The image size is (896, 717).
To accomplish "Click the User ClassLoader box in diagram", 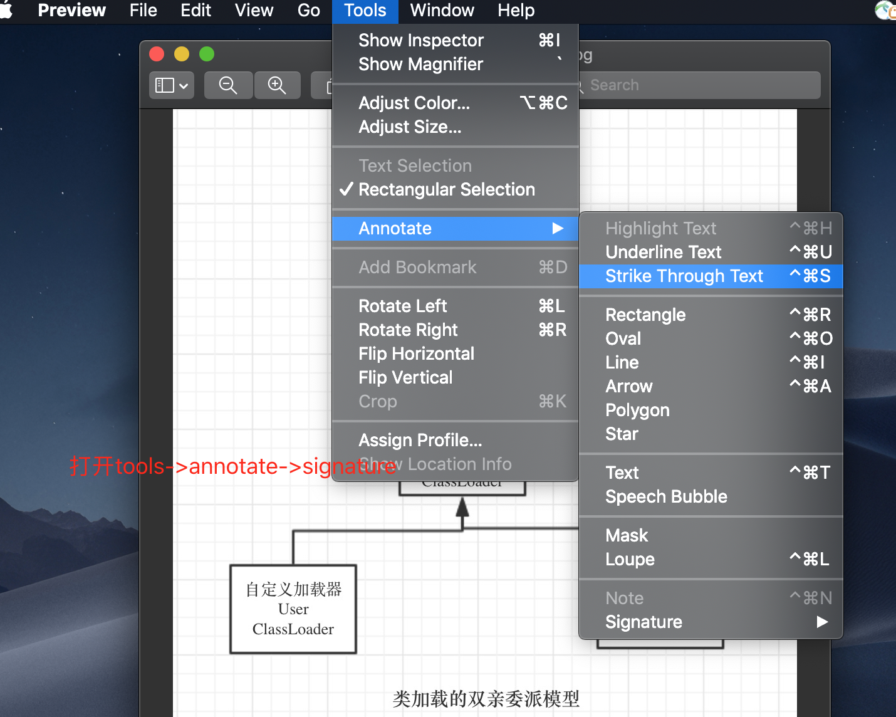I will 293,609.
